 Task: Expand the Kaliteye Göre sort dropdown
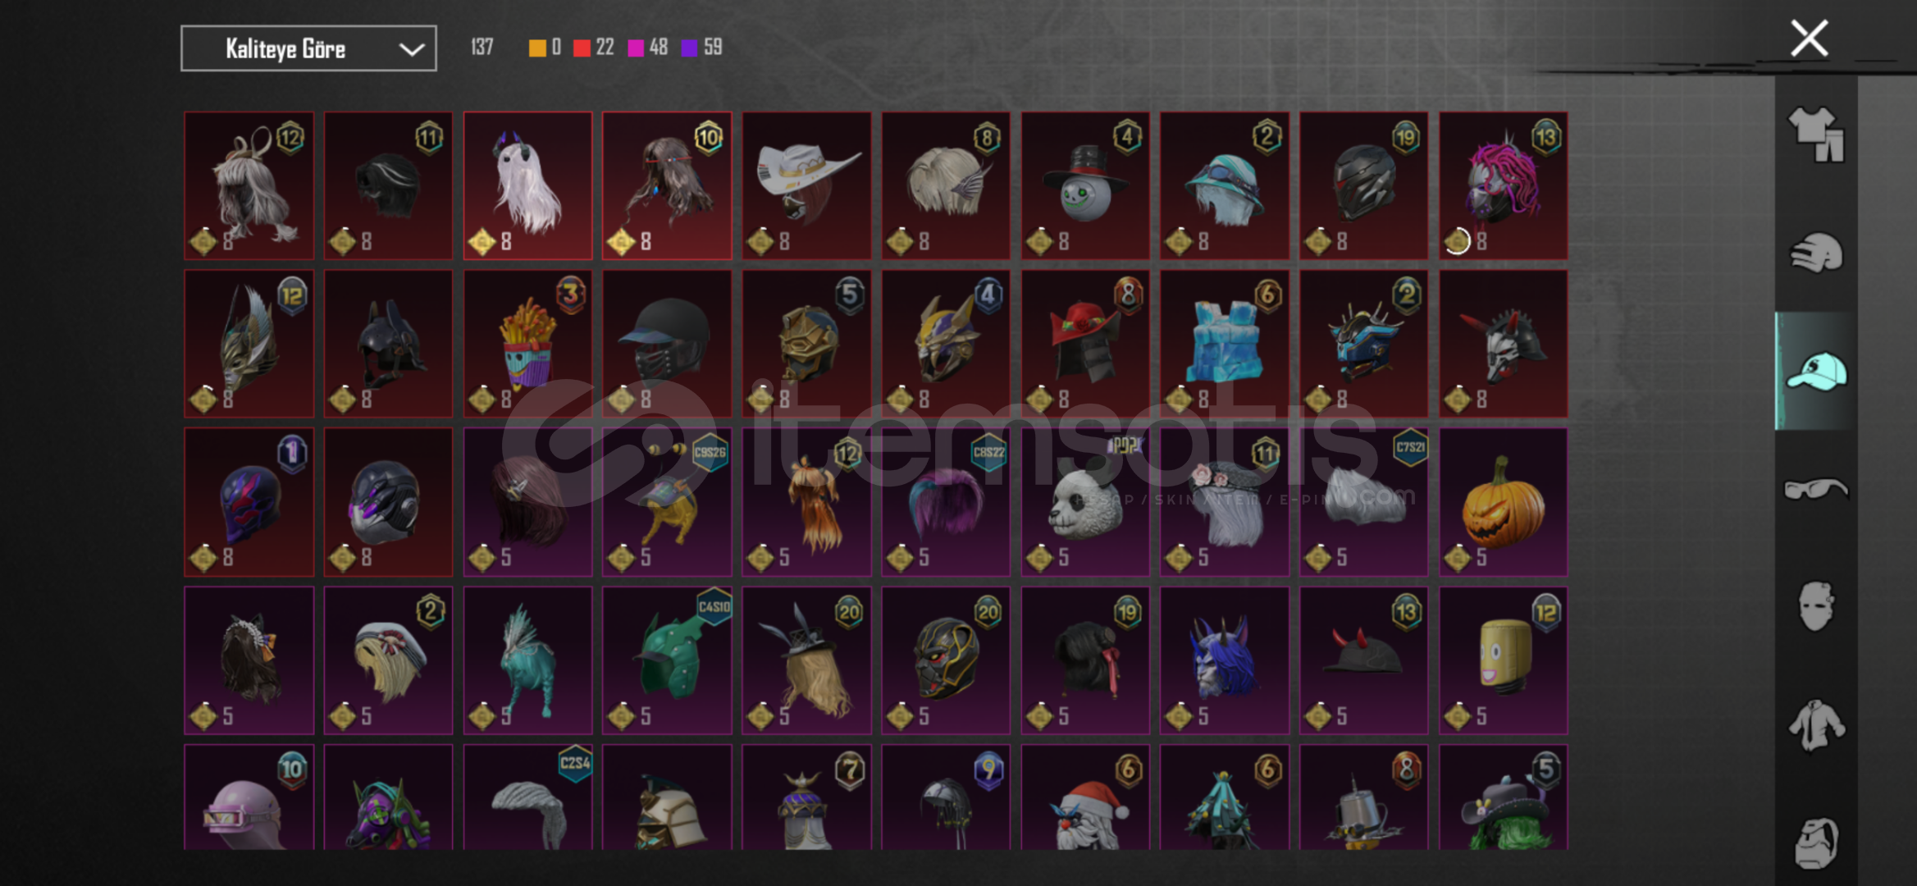pyautogui.click(x=308, y=48)
